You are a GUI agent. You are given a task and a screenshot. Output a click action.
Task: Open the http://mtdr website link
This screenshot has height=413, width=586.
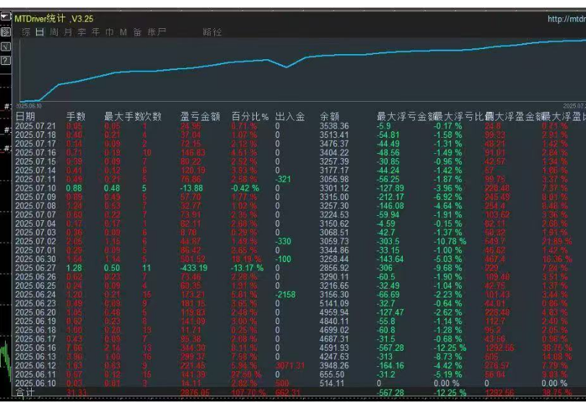pyautogui.click(x=567, y=19)
